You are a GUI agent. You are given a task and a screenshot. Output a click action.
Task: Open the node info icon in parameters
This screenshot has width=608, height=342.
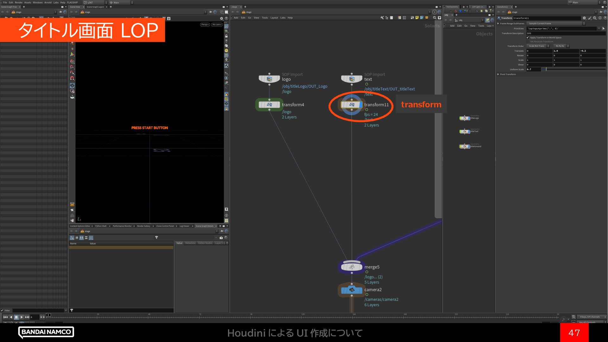click(x=600, y=18)
